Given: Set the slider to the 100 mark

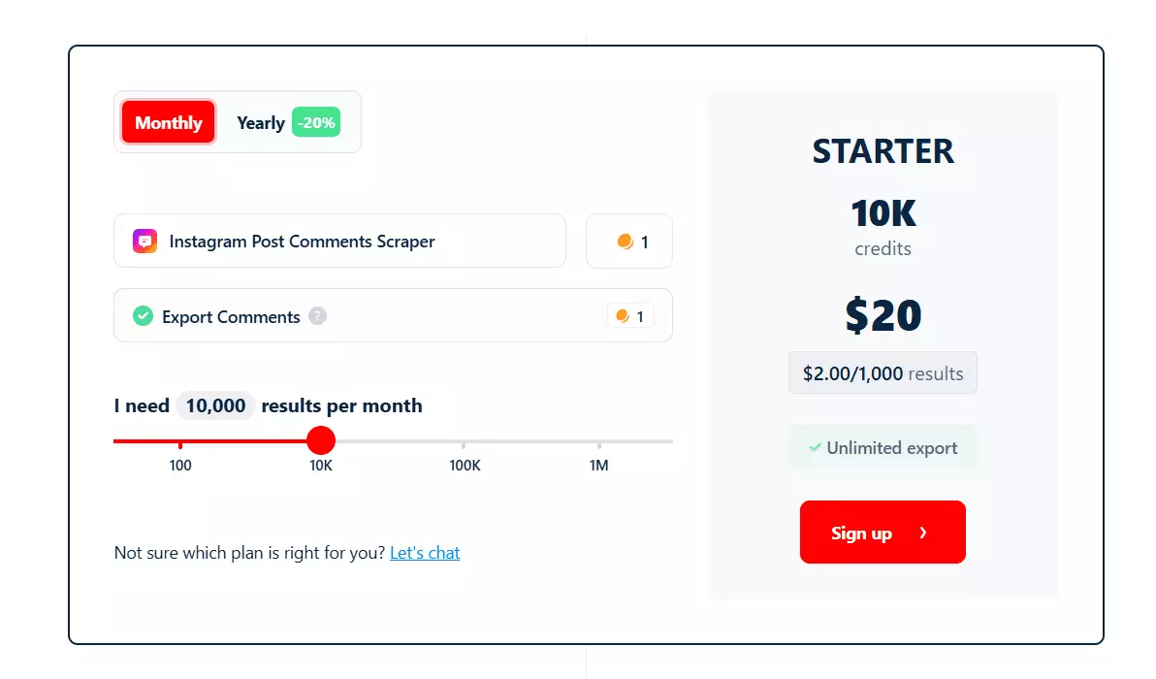Looking at the screenshot, I should 180,441.
